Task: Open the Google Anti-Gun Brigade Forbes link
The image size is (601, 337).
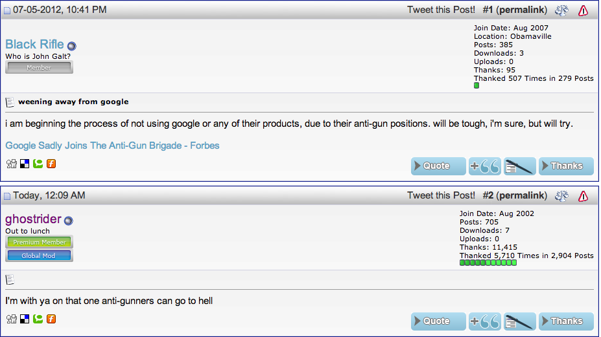Action: pos(112,146)
